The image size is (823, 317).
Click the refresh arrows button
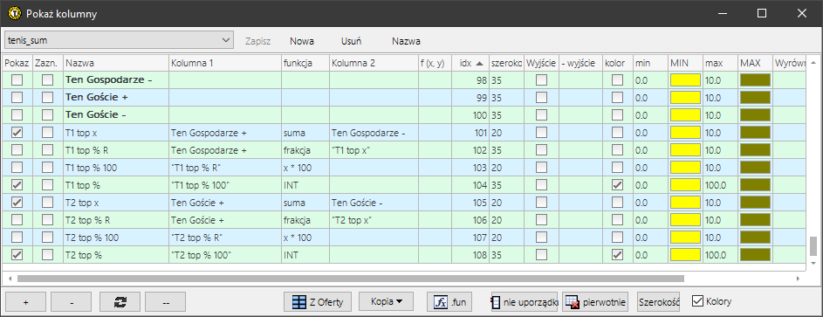point(120,302)
